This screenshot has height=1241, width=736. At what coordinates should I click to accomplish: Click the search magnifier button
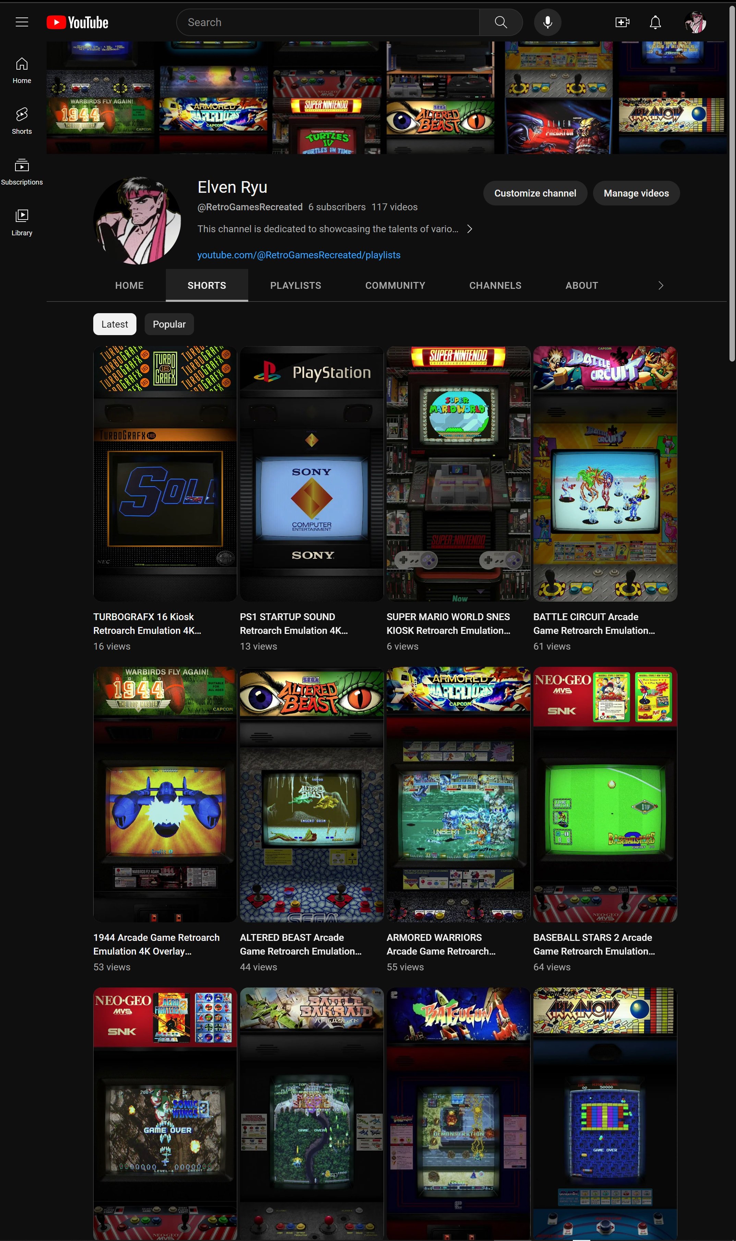[501, 22]
